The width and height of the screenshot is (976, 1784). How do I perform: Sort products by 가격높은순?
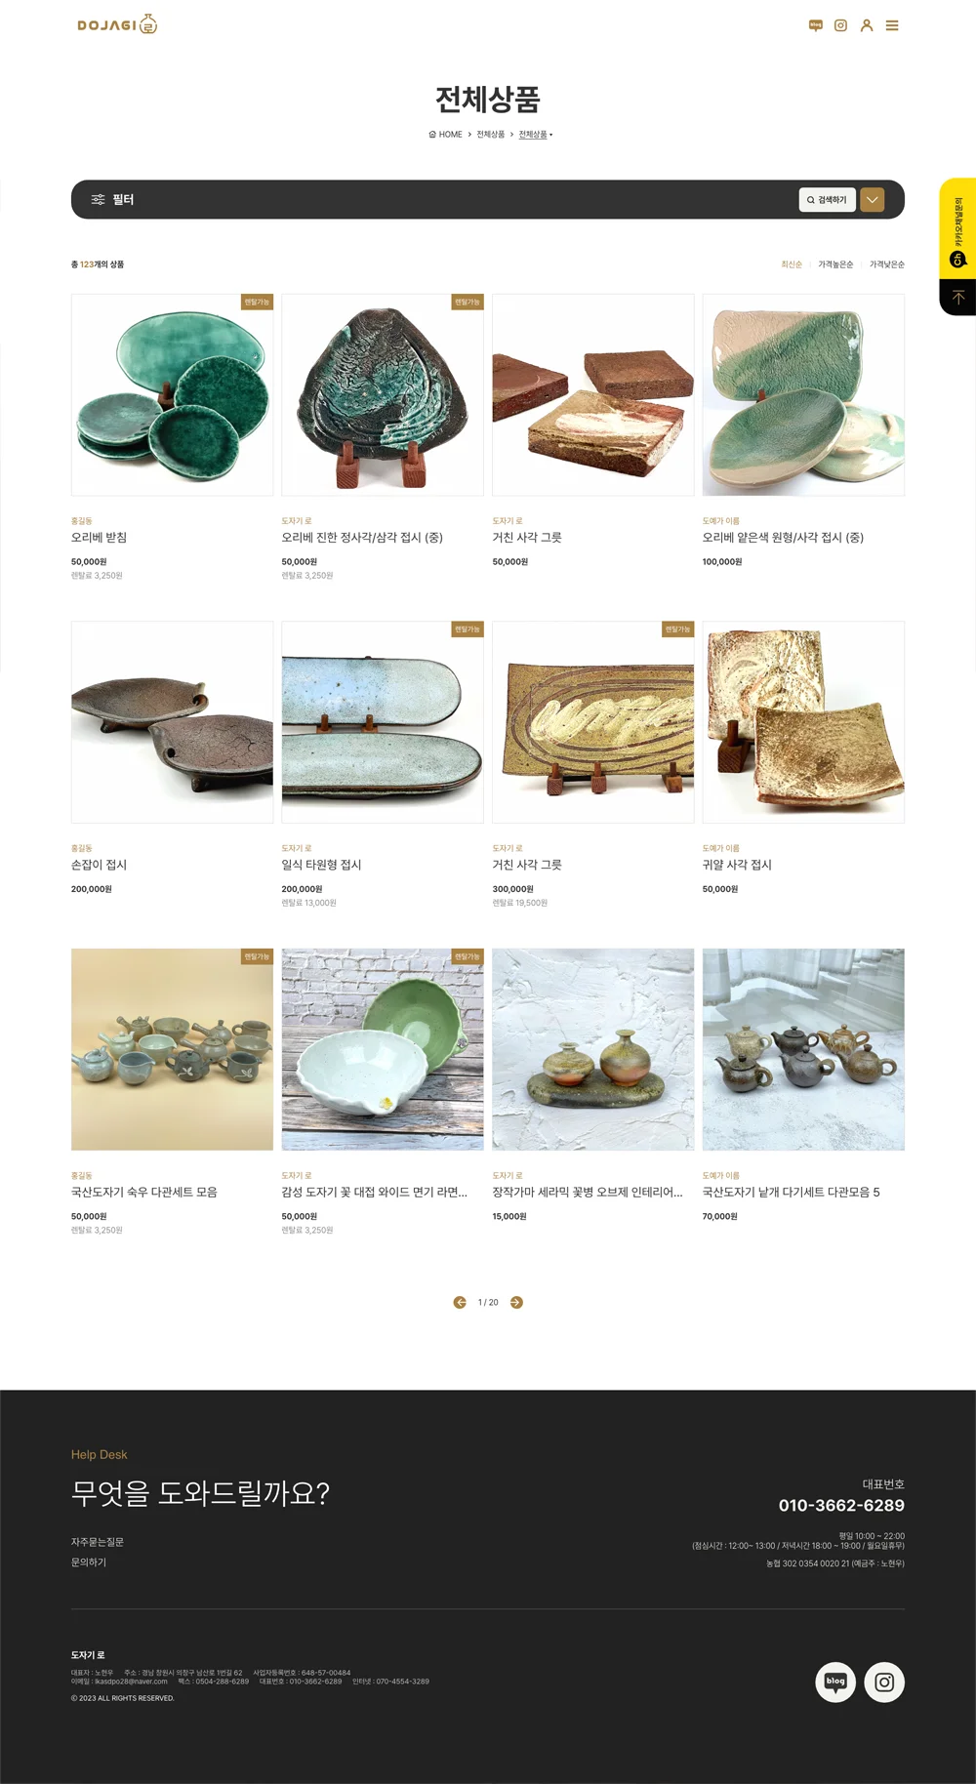835,264
